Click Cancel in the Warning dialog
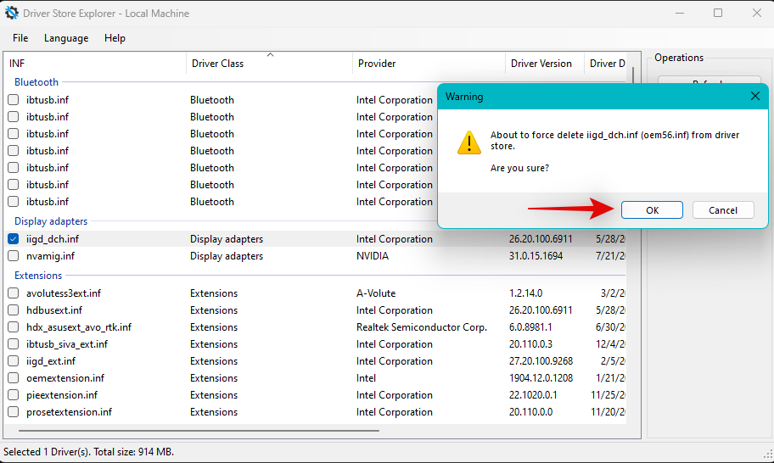This screenshot has height=463, width=774. (723, 210)
